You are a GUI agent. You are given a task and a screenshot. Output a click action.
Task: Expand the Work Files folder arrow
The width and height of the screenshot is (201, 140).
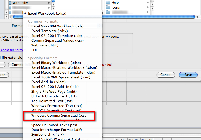click(49, 3)
